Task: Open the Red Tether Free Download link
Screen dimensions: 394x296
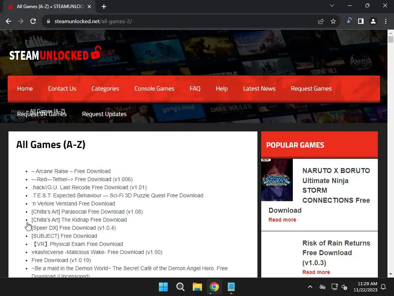Action: (x=82, y=179)
